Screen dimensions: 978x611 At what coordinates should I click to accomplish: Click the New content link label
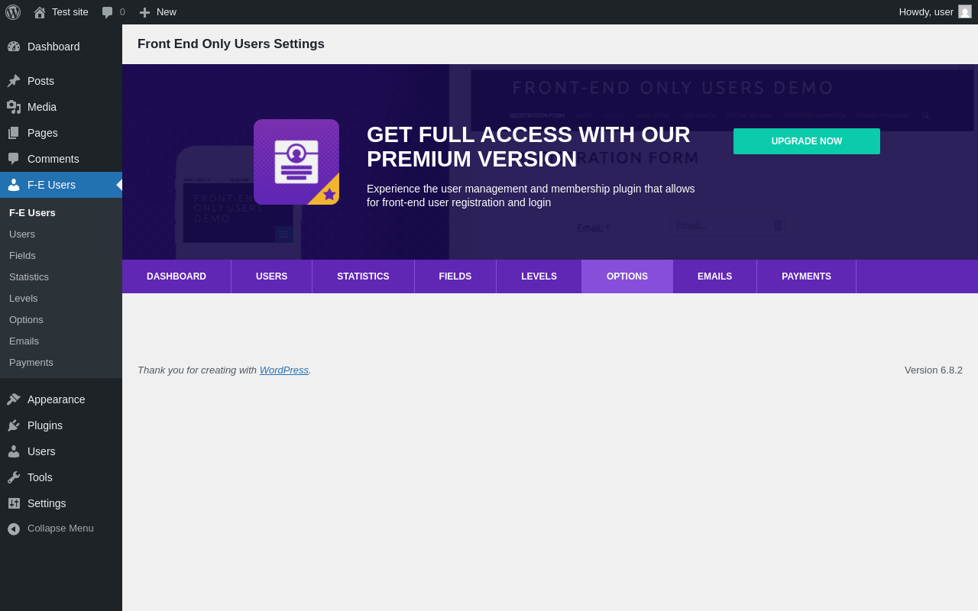pyautogui.click(x=167, y=11)
